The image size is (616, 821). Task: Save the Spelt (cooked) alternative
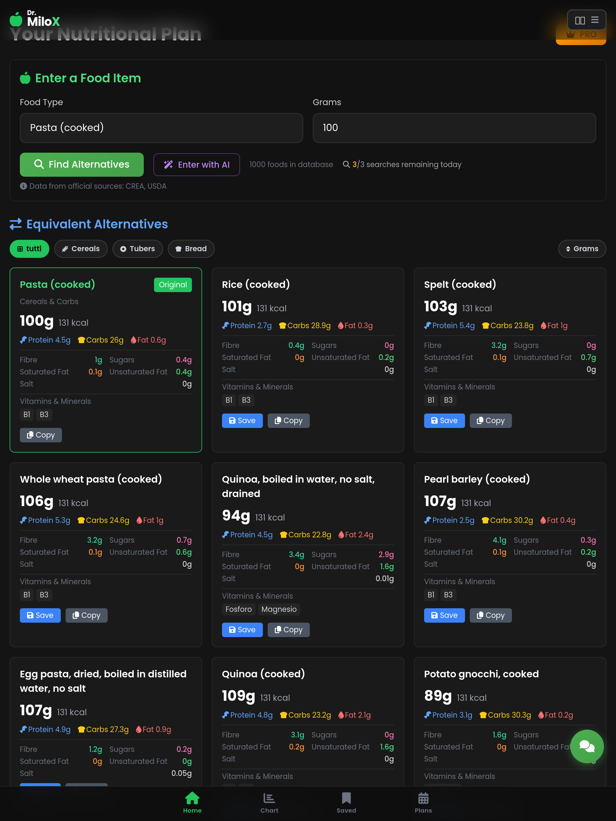click(x=444, y=420)
